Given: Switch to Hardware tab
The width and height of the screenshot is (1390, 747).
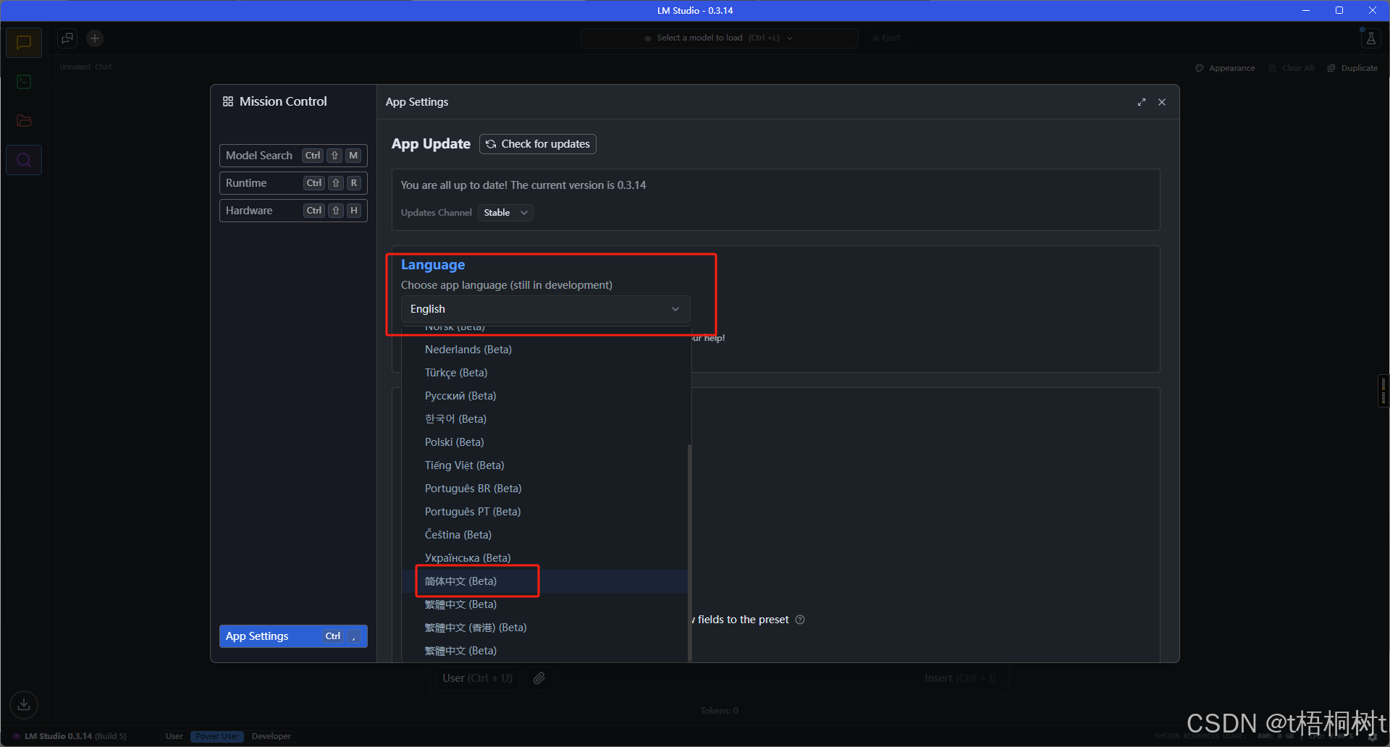Looking at the screenshot, I should click(293, 211).
